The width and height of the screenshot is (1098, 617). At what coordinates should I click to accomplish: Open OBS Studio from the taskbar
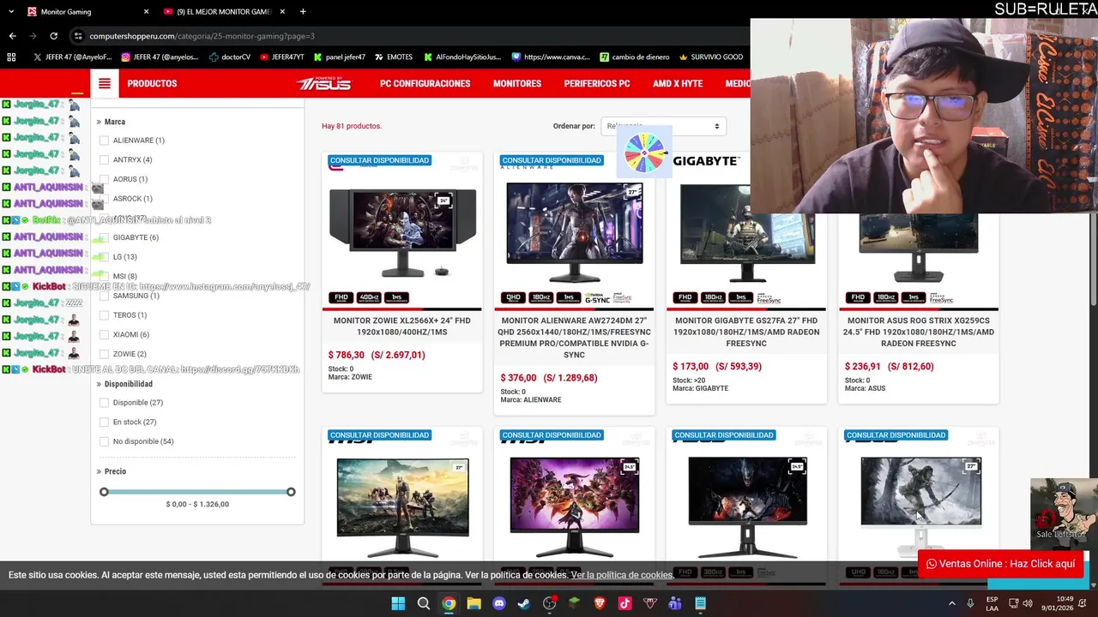[x=550, y=603]
